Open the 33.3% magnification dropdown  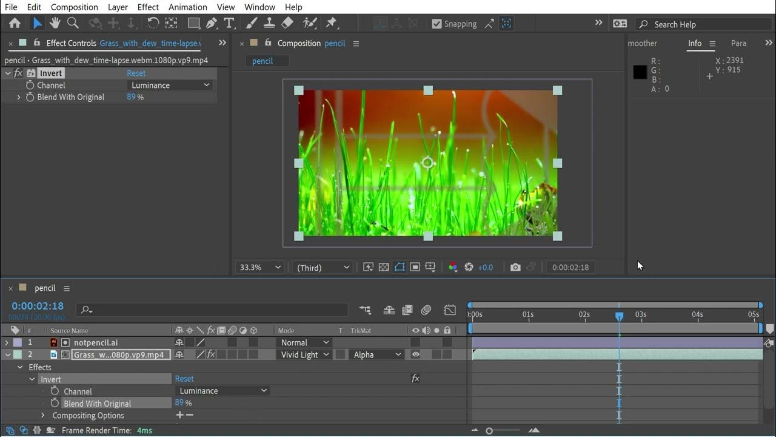pos(260,267)
